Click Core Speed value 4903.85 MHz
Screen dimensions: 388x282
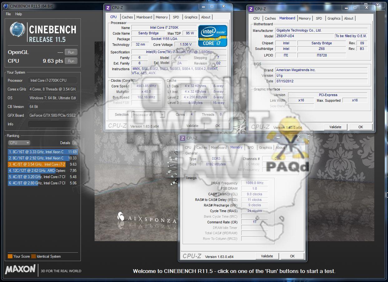146,86
